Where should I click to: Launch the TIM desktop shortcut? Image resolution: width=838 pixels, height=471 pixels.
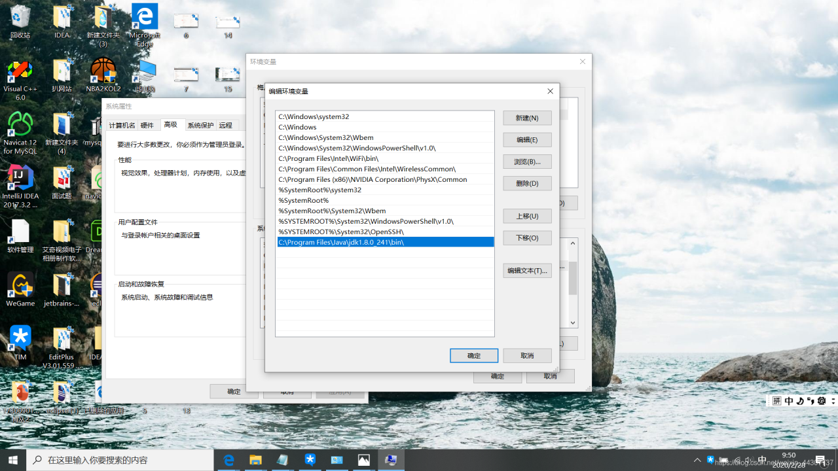coord(20,343)
